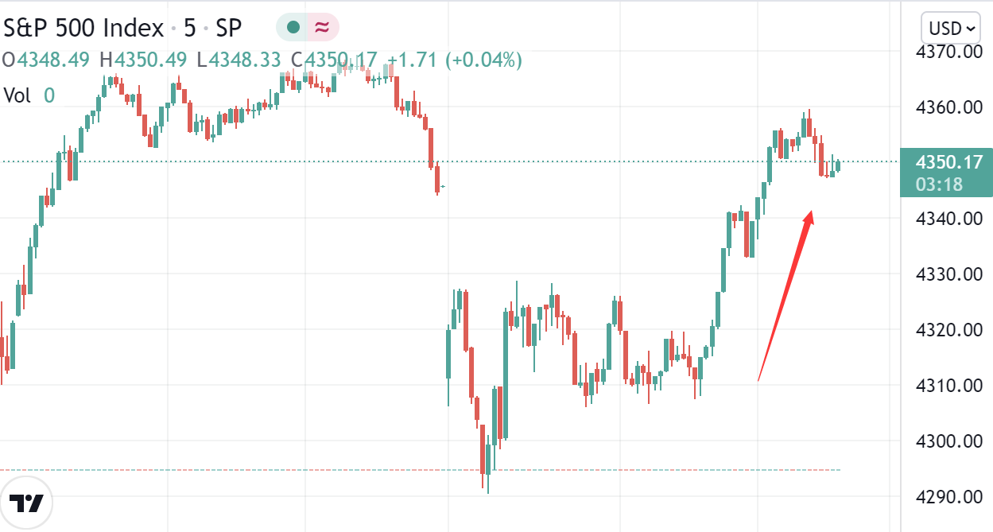Click the SP exchange label in title
The image size is (993, 532).
[229, 28]
